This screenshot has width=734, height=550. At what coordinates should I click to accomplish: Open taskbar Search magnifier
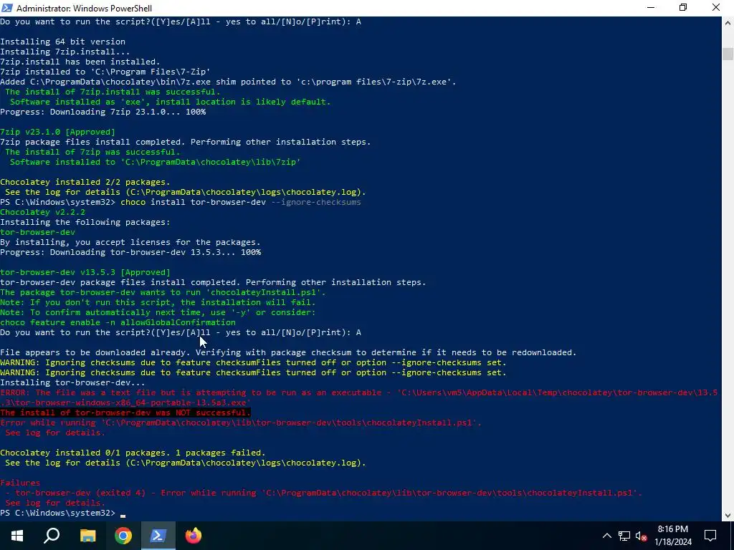[x=52, y=536]
